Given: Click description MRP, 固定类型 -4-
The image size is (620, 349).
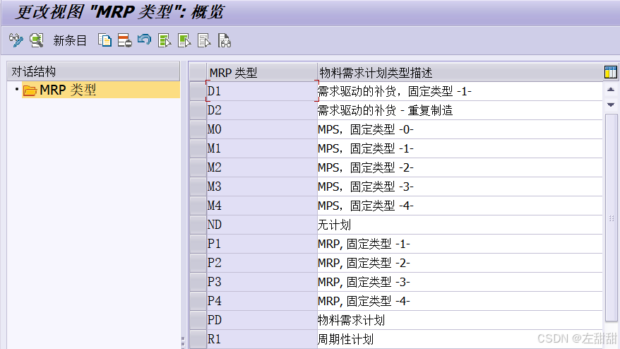Looking at the screenshot, I should [460, 301].
